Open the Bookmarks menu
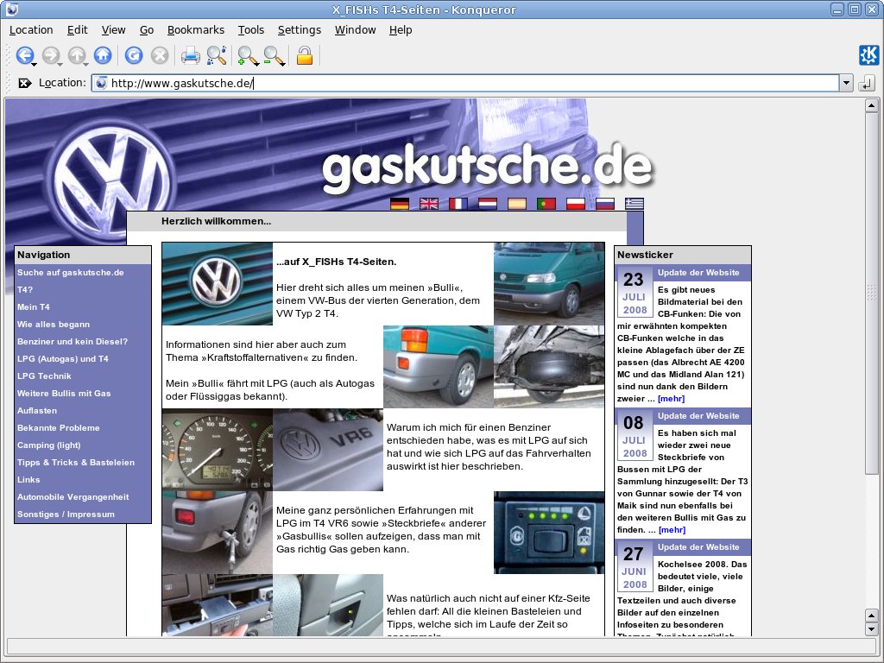Viewport: 884px width, 663px height. (196, 30)
